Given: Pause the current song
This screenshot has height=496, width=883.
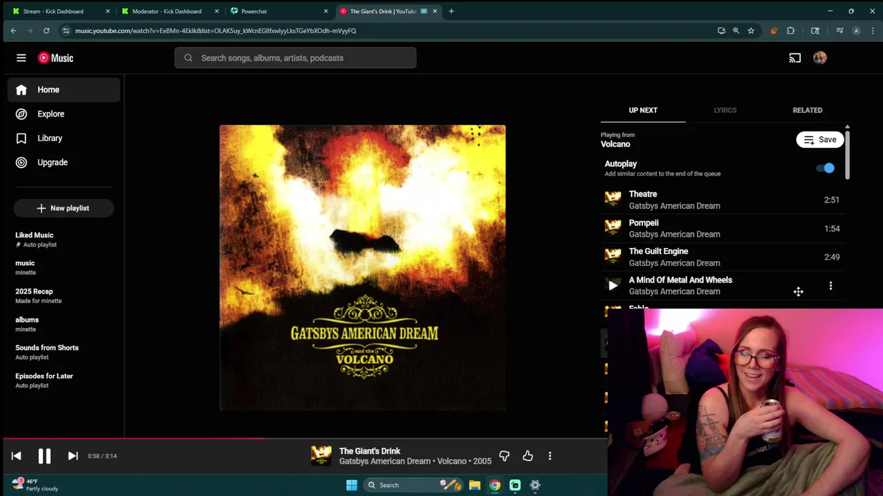Looking at the screenshot, I should coord(44,456).
